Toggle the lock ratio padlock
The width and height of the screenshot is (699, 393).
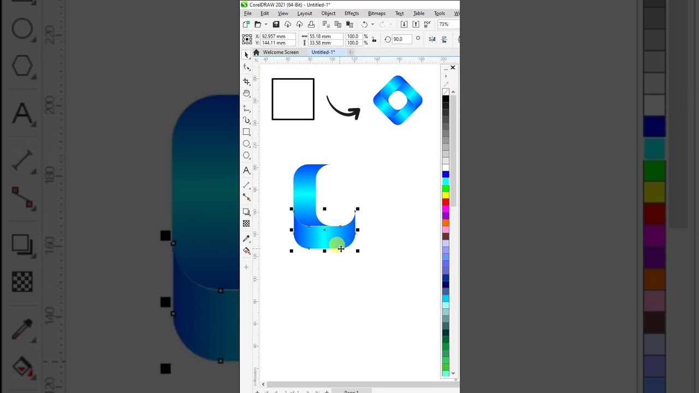pos(374,39)
